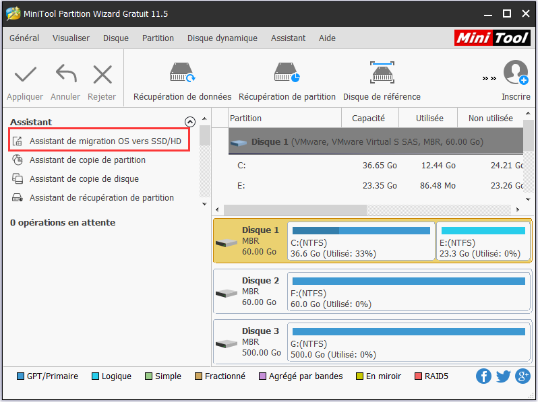Click the partition list horizontal scrollbar thumb
This screenshot has height=402, width=538.
coord(295,209)
